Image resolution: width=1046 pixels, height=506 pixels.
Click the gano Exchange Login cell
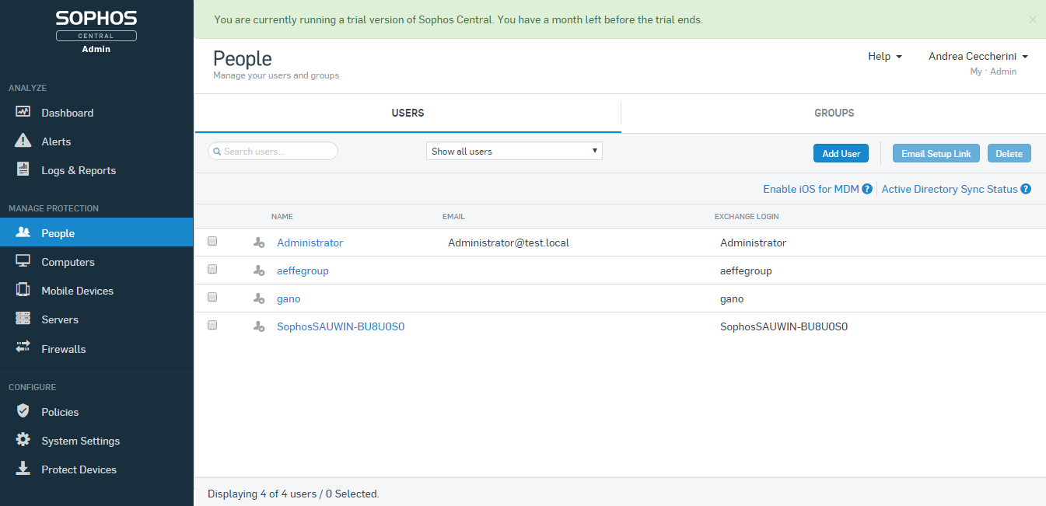(732, 298)
